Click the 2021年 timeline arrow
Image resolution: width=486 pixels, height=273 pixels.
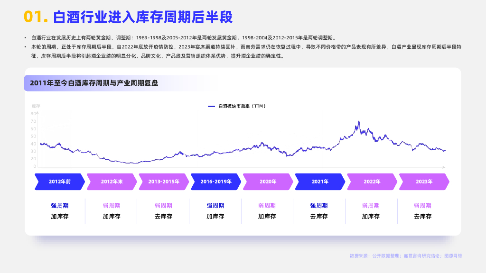320,182
